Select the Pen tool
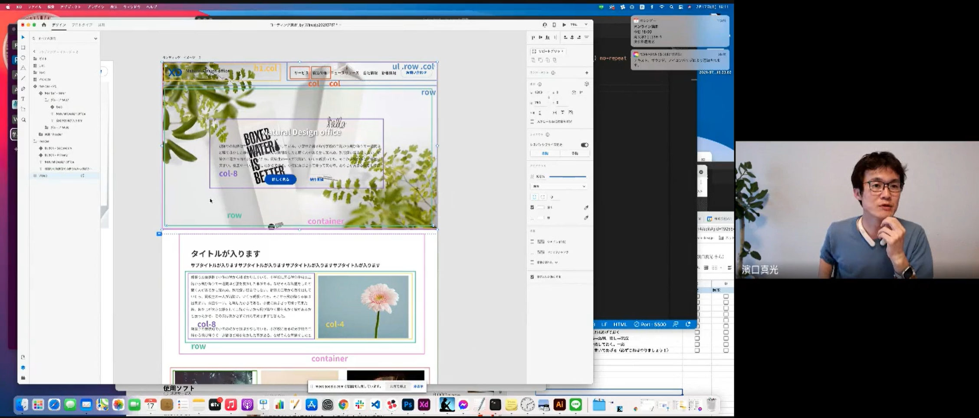This screenshot has width=979, height=418. tap(23, 89)
